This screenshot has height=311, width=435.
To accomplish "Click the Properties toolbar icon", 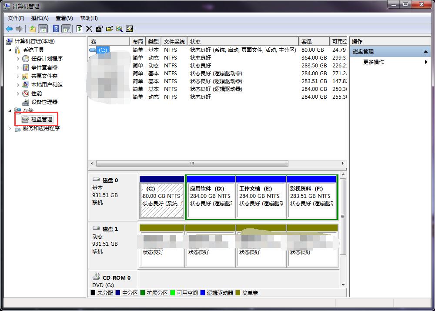I will [99, 29].
